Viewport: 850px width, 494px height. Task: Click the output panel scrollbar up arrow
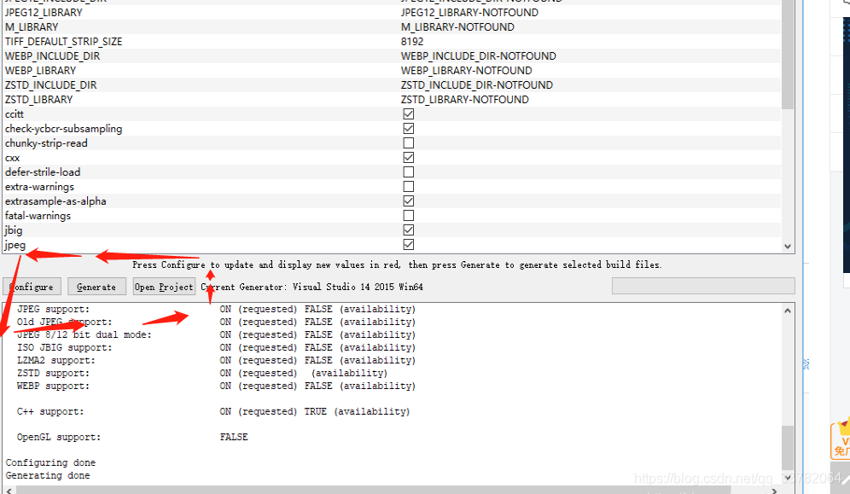pos(788,309)
